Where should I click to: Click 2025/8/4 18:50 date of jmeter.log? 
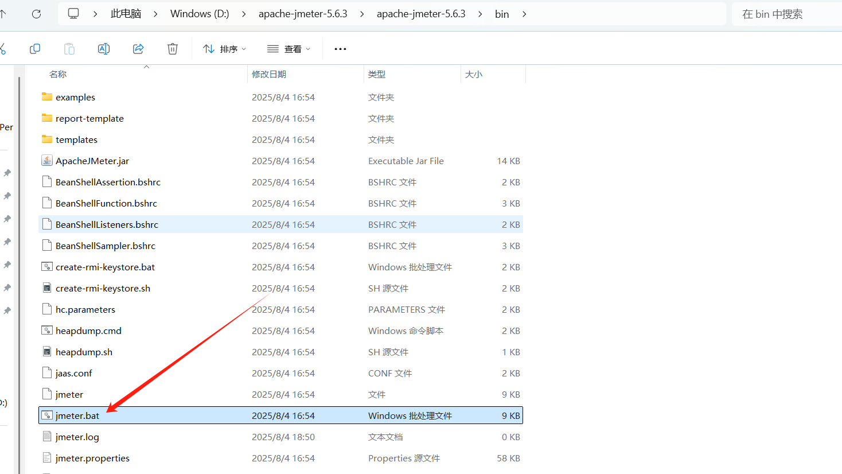(x=283, y=437)
